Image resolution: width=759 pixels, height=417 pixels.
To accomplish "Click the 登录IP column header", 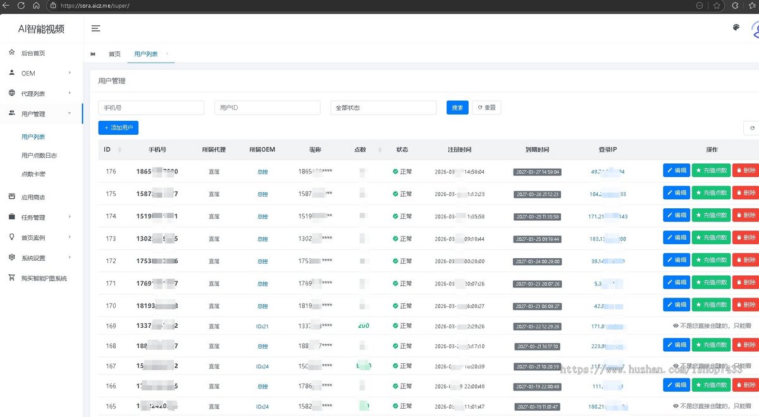I will [608, 150].
